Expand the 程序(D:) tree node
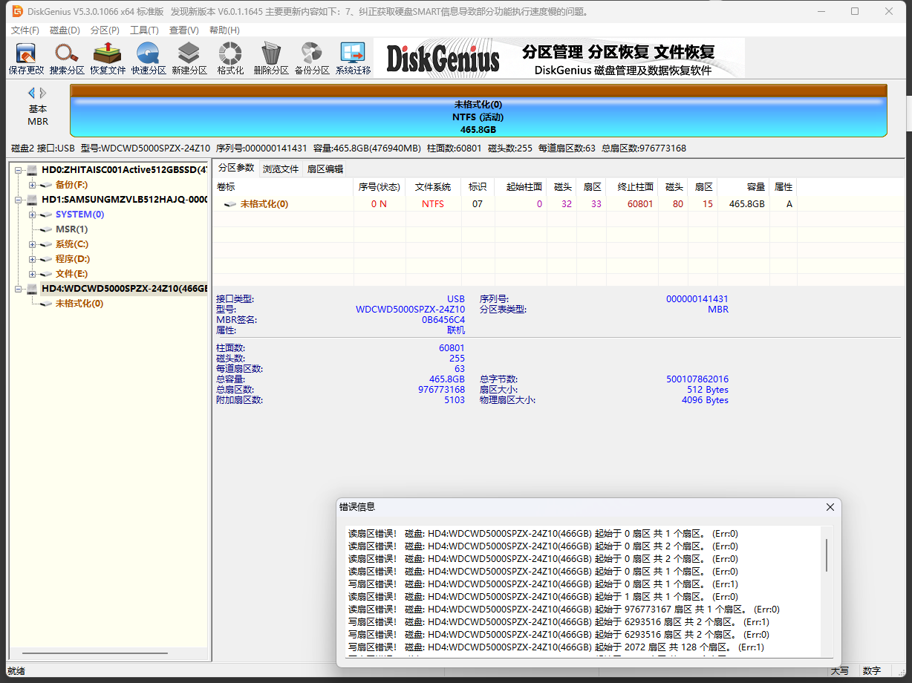This screenshot has height=683, width=912. pyautogui.click(x=32, y=259)
